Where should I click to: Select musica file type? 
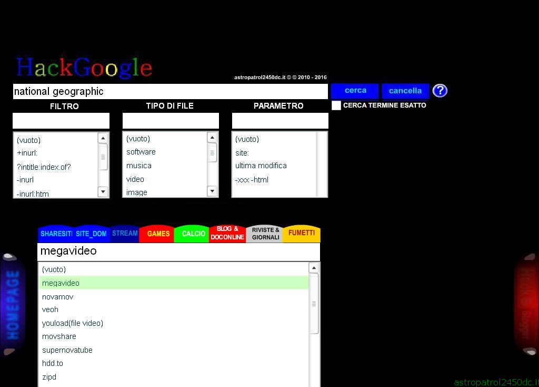tap(166, 166)
